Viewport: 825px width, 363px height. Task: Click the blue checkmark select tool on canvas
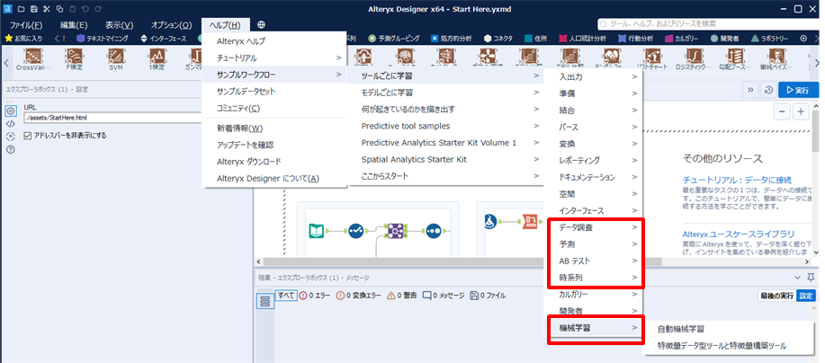(356, 231)
